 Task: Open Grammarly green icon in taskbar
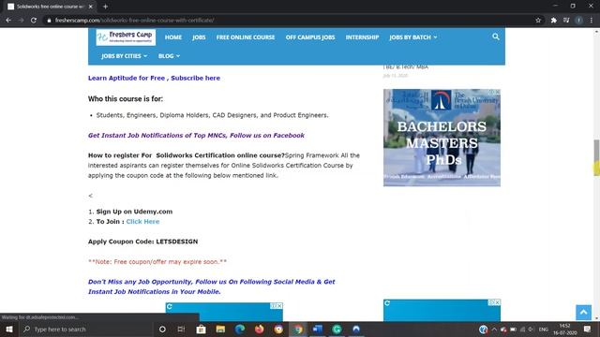pos(337,329)
